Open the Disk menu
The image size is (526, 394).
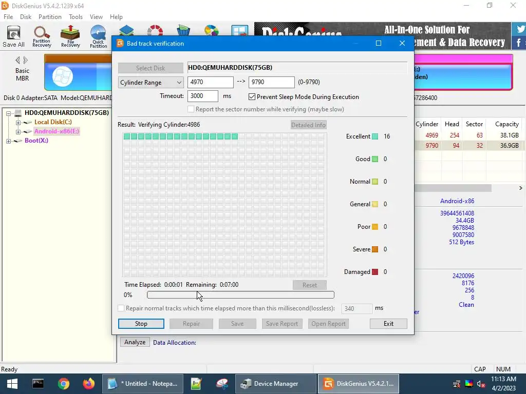pos(26,17)
